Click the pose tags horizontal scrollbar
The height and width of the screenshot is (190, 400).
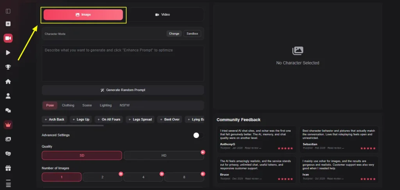pyautogui.click(x=73, y=125)
